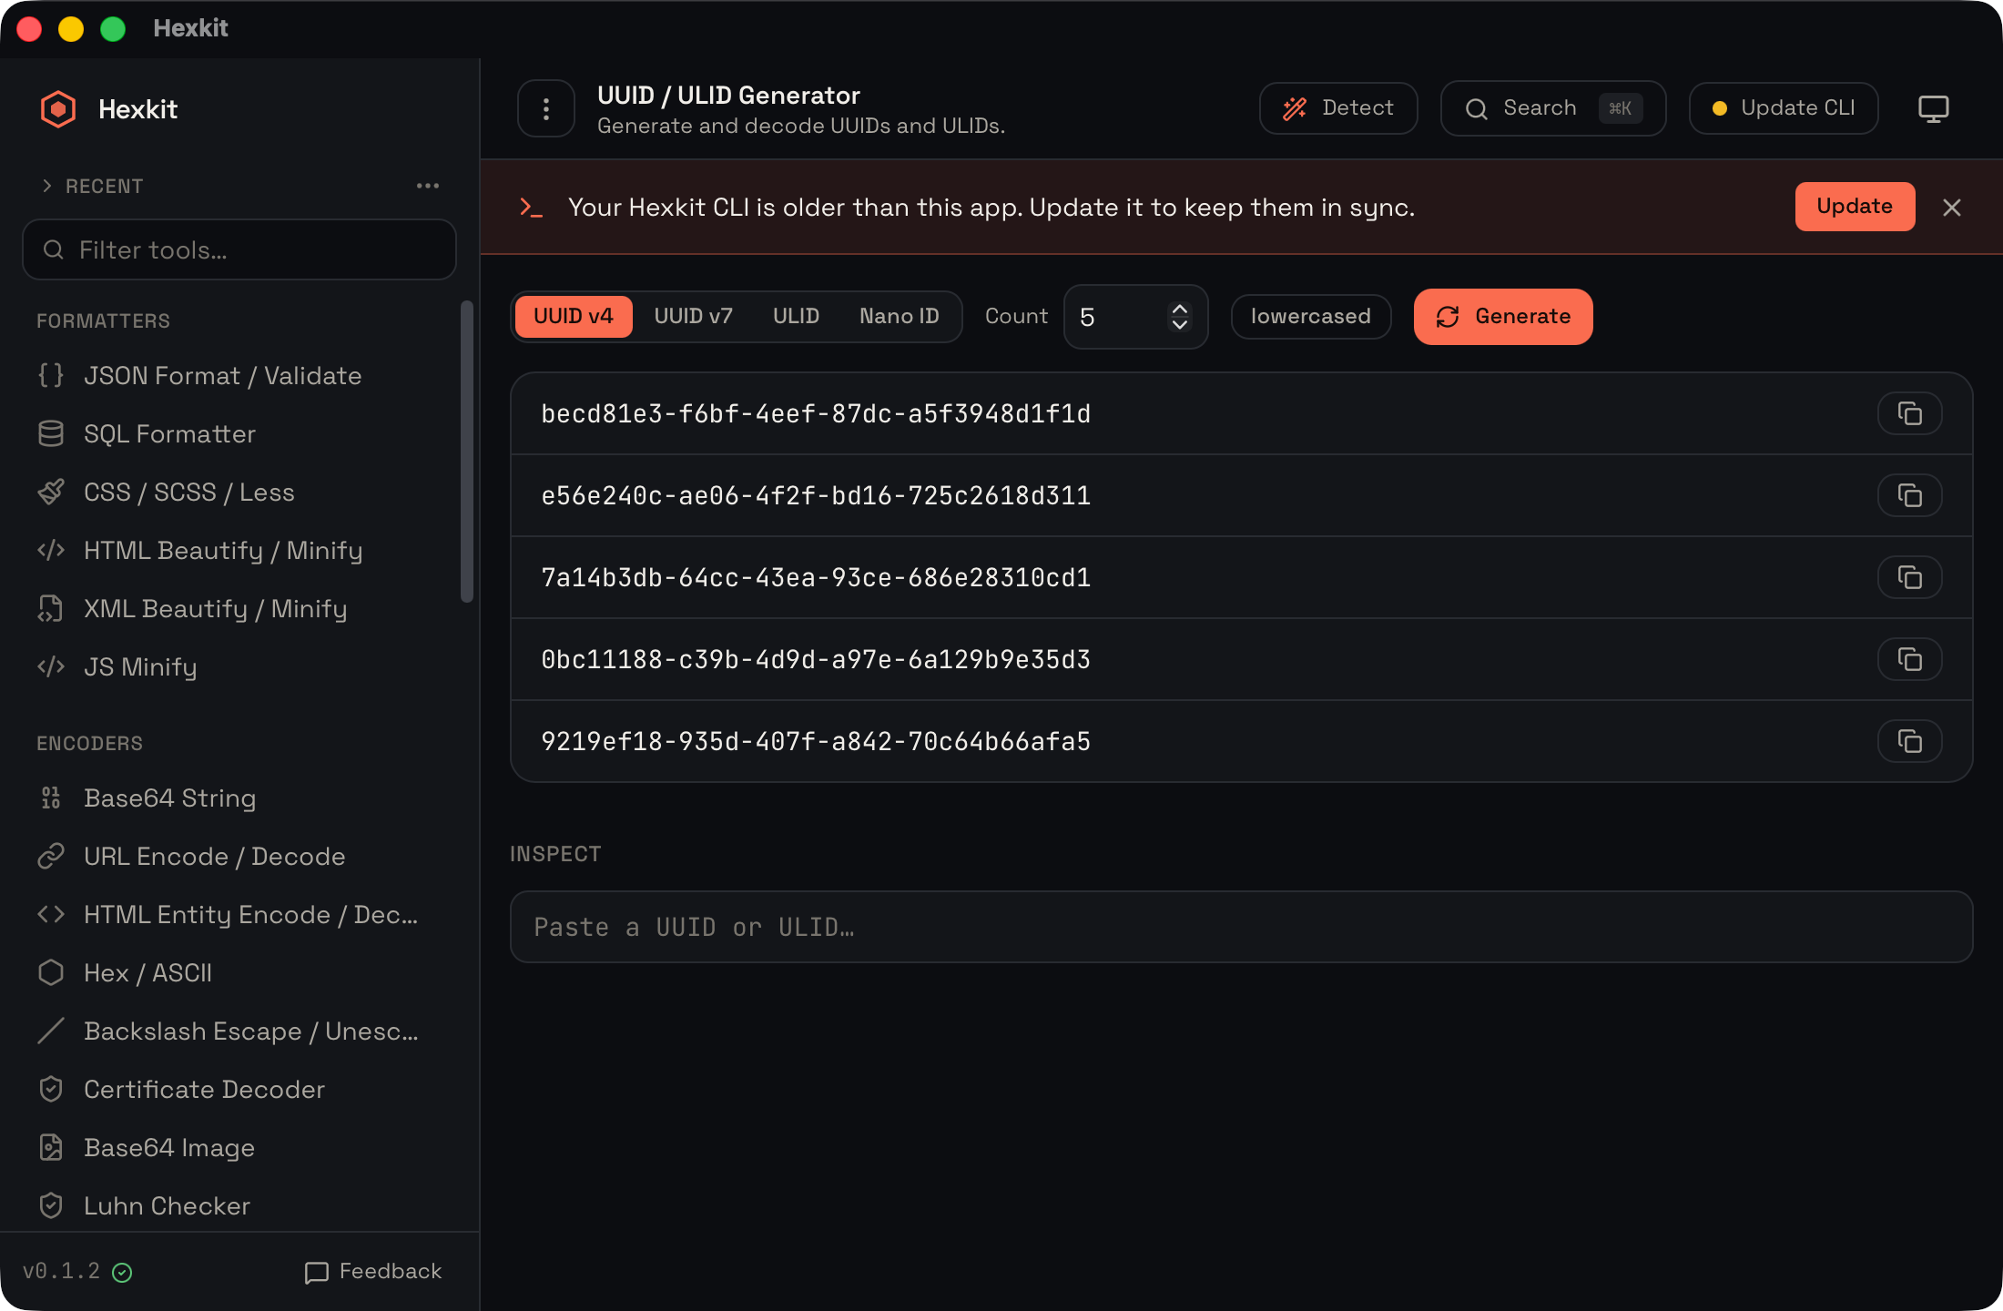Click the Backslash Escape slash icon

[51, 1031]
